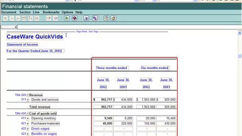
Task: Click the Page Break: Next Page marker
Action: point(87,31)
